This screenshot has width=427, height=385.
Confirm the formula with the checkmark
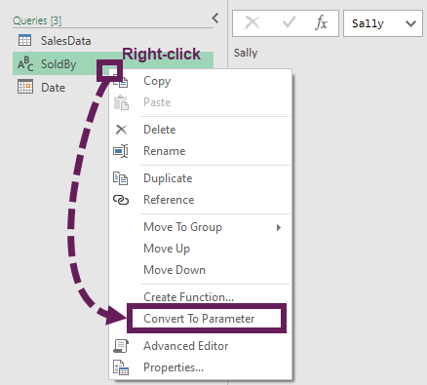(x=289, y=22)
